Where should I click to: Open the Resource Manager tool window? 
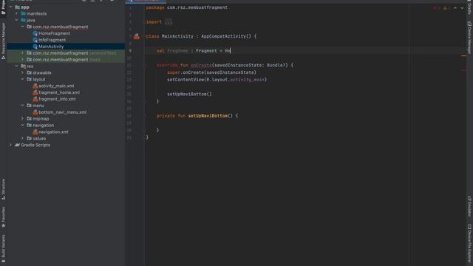3,41
